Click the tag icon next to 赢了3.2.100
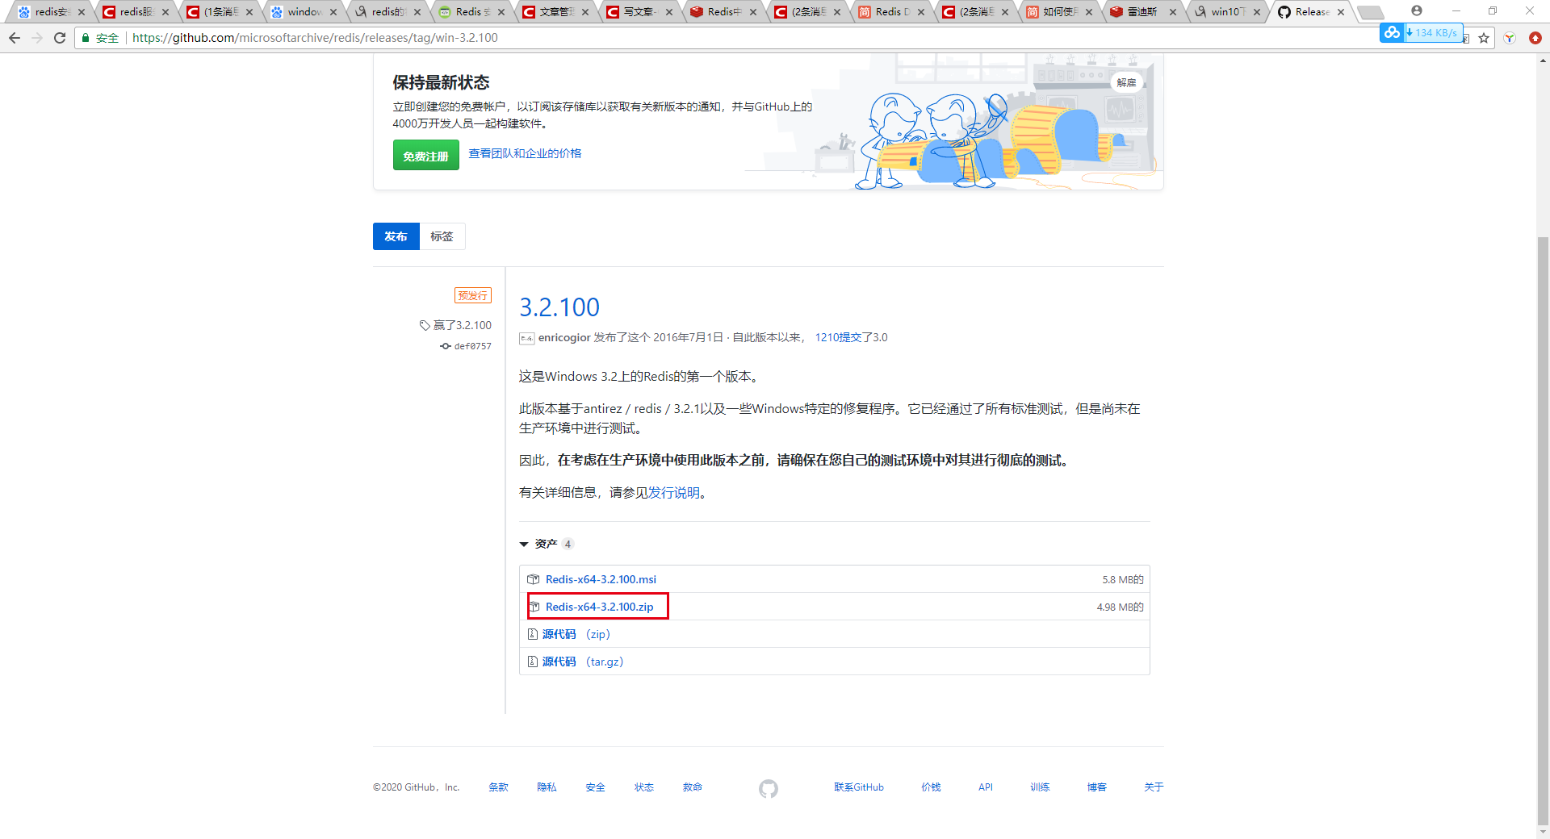The image size is (1550, 839). 425,325
